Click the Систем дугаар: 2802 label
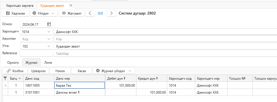The image size is (277, 102). [x=137, y=13]
